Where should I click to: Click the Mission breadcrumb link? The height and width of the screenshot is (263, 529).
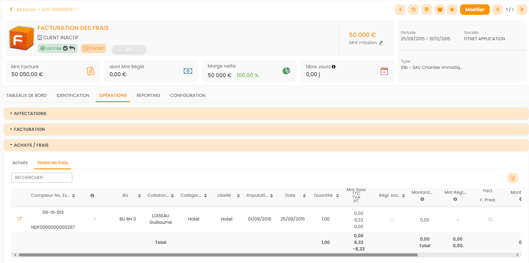(x=26, y=10)
